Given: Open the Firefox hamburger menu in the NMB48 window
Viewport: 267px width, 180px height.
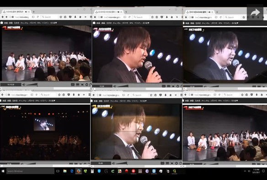Looking at the screenshot, I should [x=89, y=95].
